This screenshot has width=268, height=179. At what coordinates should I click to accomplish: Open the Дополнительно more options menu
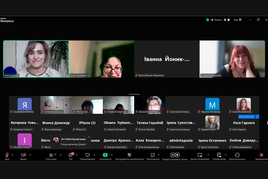coord(237,155)
